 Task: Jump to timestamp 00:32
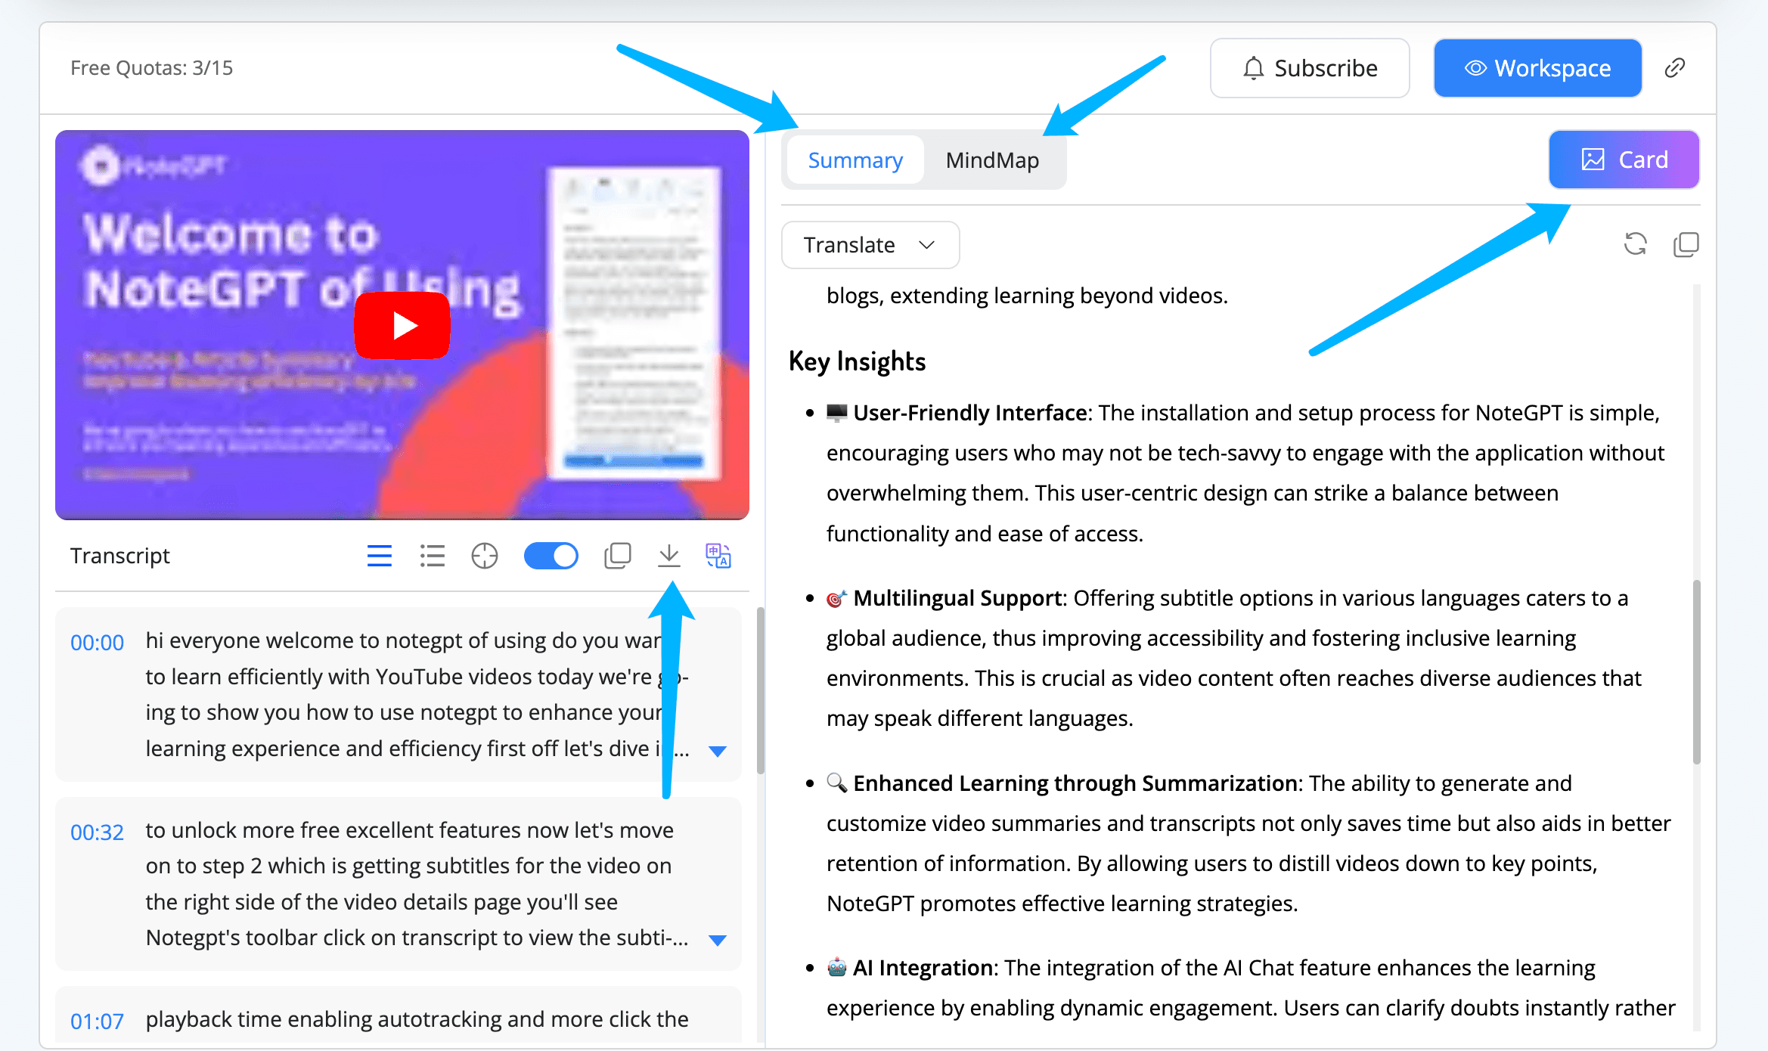tap(97, 832)
